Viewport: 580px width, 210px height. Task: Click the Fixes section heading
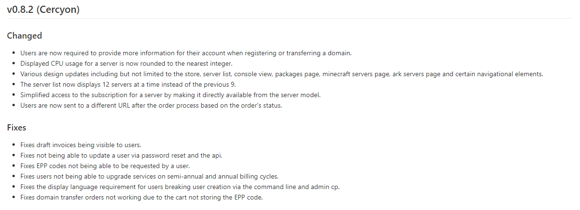tap(16, 128)
